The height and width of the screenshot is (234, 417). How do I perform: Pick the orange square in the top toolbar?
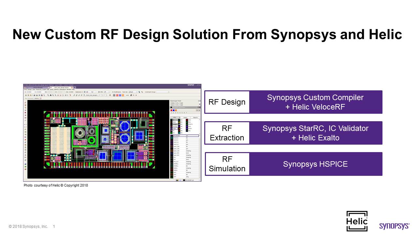123,95
